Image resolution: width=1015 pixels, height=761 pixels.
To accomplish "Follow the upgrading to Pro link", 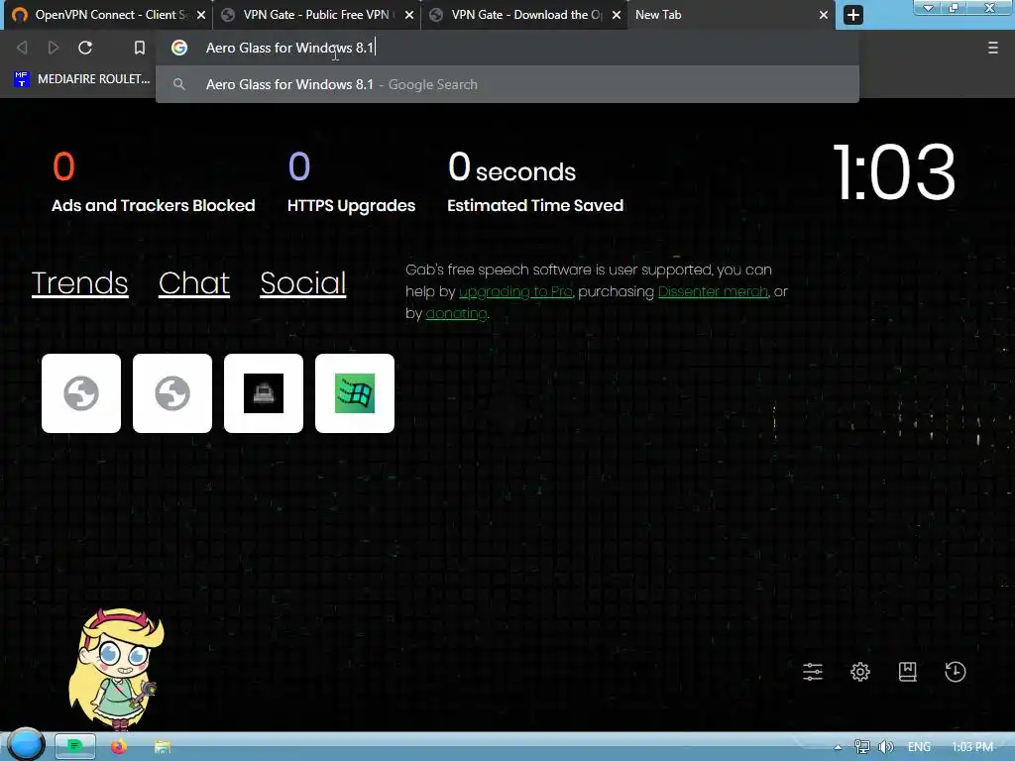I will pos(515,292).
